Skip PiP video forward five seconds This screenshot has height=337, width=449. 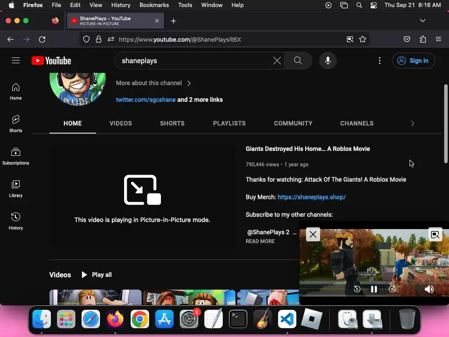click(x=392, y=289)
